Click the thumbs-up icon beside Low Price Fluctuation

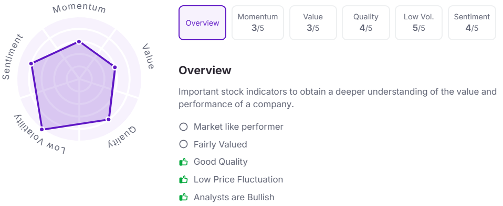click(x=183, y=179)
